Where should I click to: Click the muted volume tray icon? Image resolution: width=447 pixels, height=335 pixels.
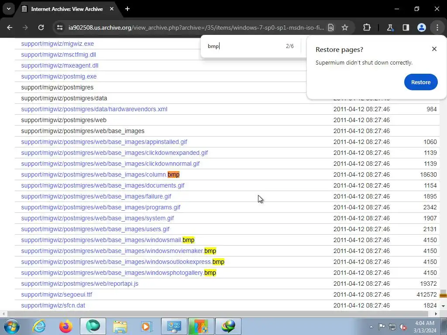pyautogui.click(x=403, y=327)
